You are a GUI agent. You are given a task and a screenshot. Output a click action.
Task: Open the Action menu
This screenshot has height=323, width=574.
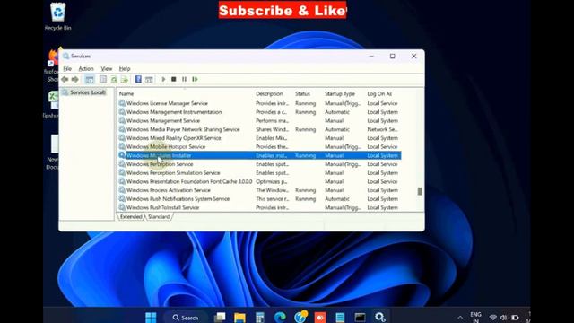point(86,68)
